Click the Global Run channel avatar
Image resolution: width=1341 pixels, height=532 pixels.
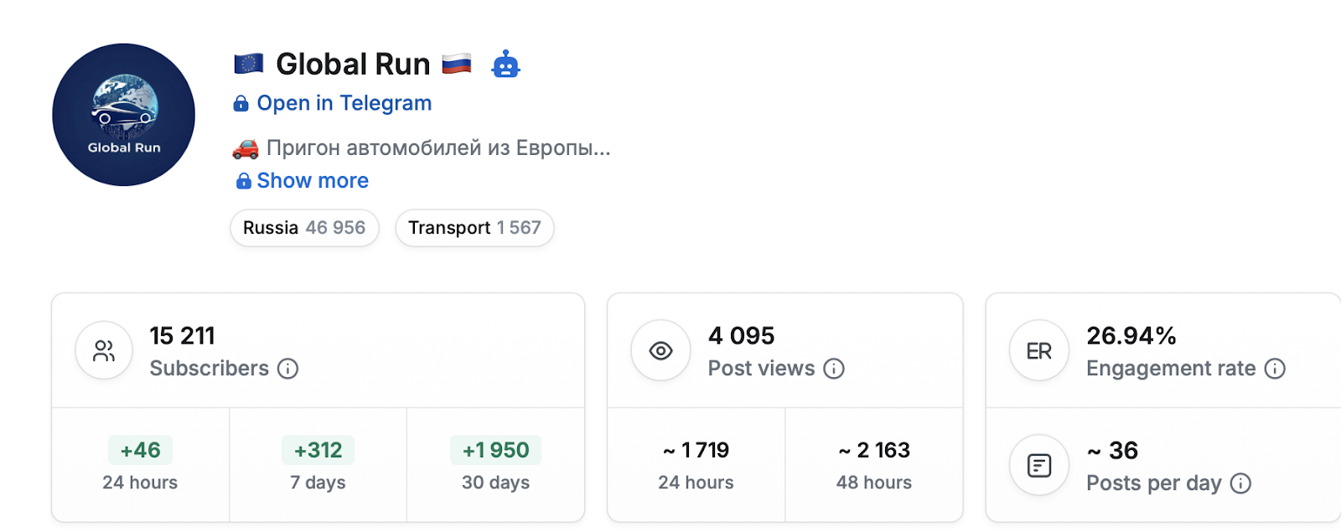pos(124,115)
